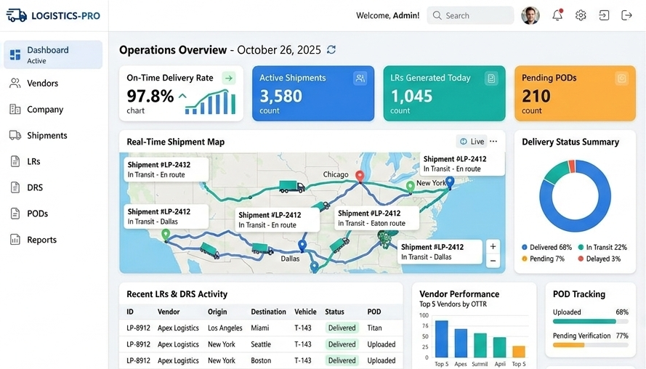Zoom in on the shipment map
The image size is (646, 369).
493,247
